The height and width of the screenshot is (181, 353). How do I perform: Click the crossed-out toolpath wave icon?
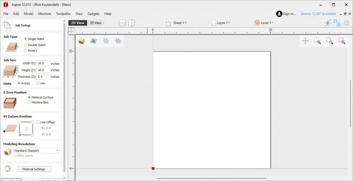click(x=118, y=41)
